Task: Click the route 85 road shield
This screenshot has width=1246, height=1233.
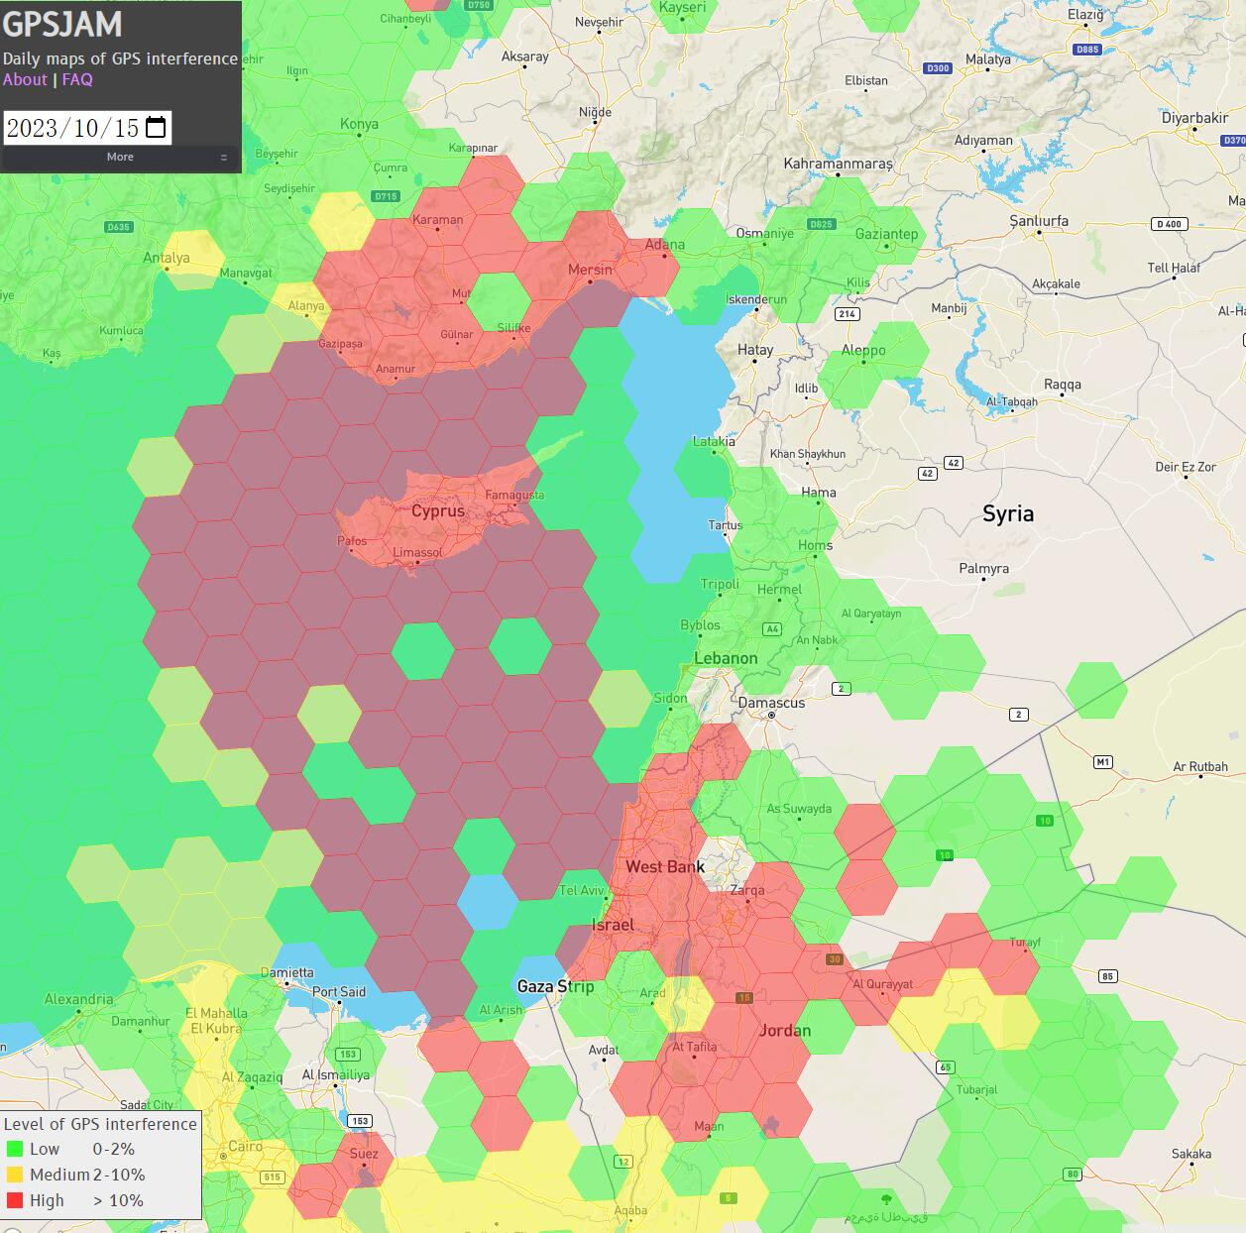Action: pos(1108,977)
